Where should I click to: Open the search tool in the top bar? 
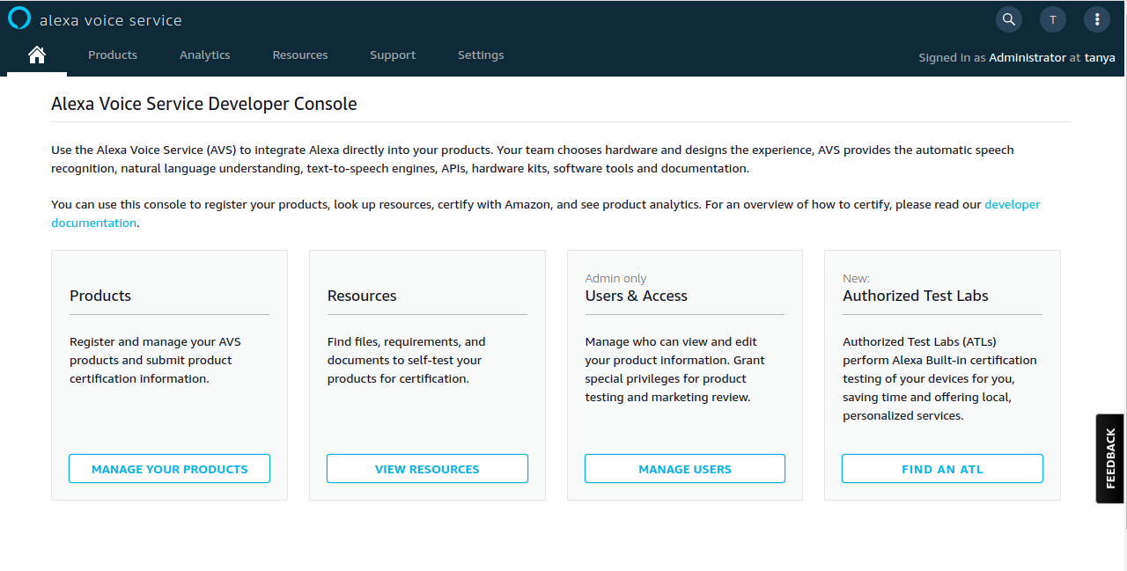click(1008, 18)
